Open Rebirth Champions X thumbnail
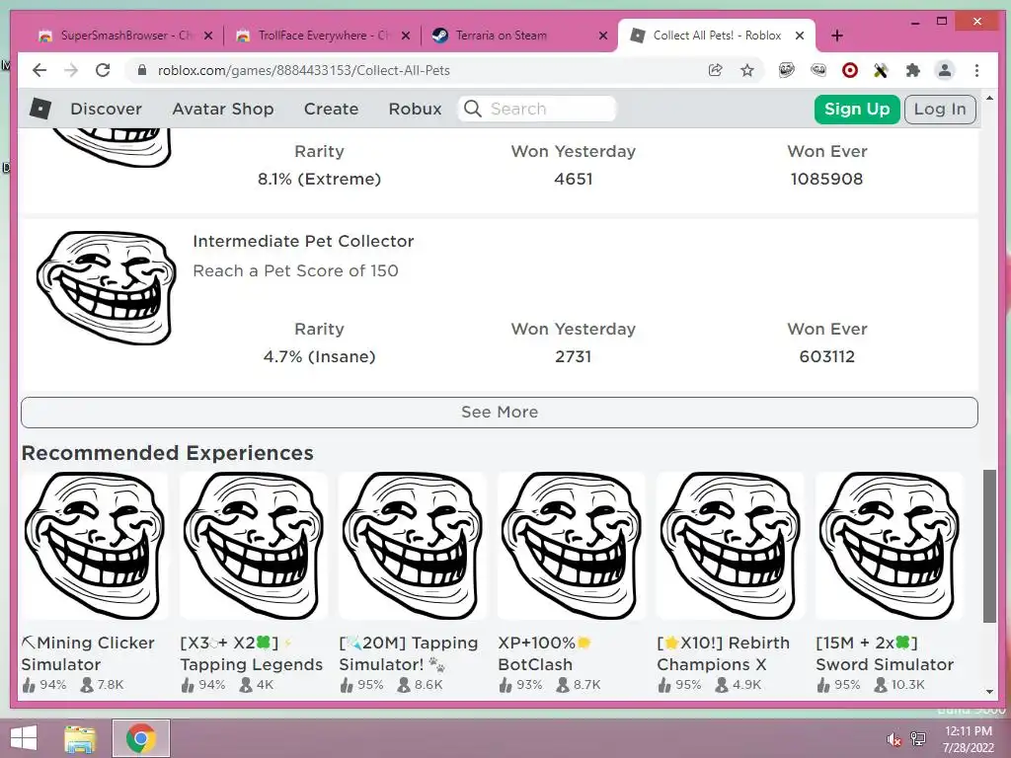 [x=731, y=545]
